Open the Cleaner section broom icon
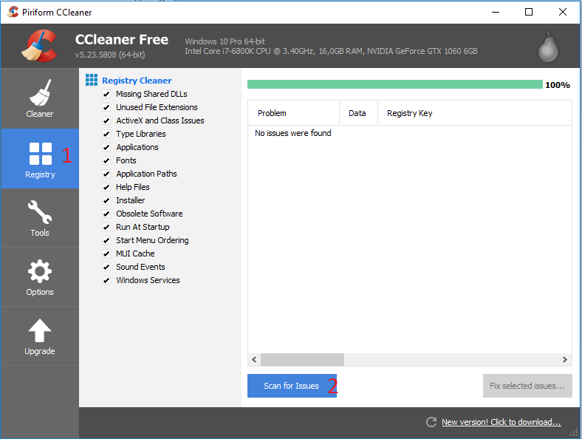Image resolution: width=582 pixels, height=439 pixels. pyautogui.click(x=40, y=93)
